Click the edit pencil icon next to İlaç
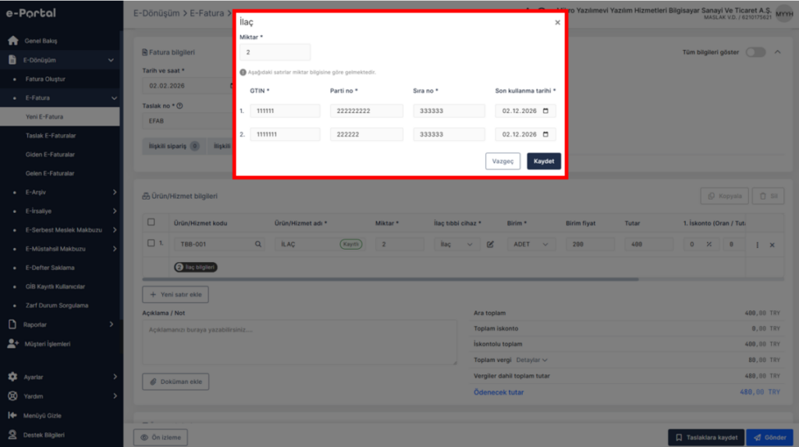799x447 pixels. (x=490, y=244)
